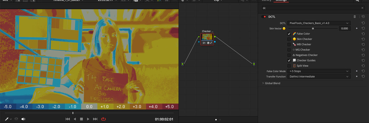Click the viewer scrub bar playhead
The height and width of the screenshot is (123, 369).
coord(73,113)
